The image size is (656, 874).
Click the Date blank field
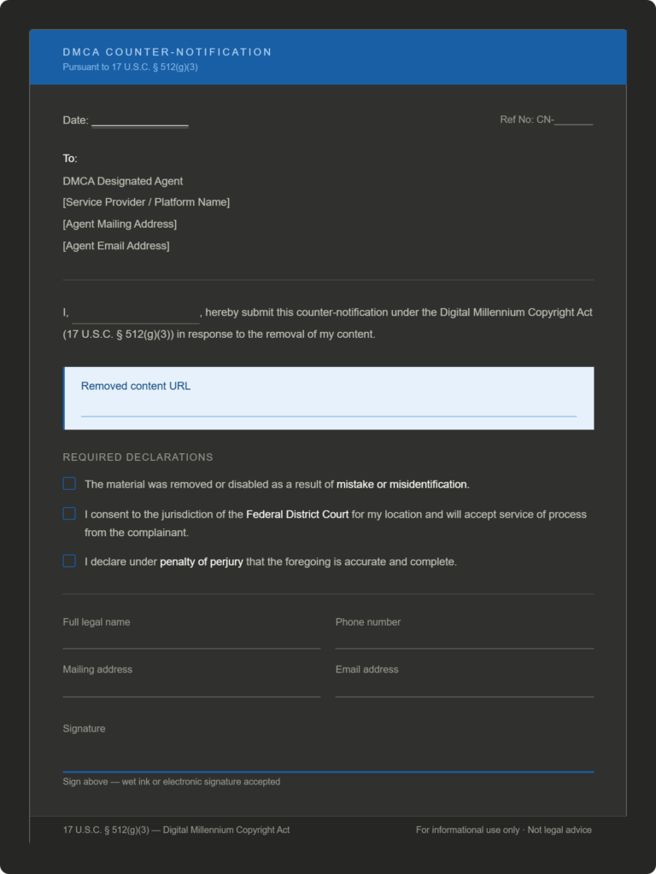tap(139, 120)
